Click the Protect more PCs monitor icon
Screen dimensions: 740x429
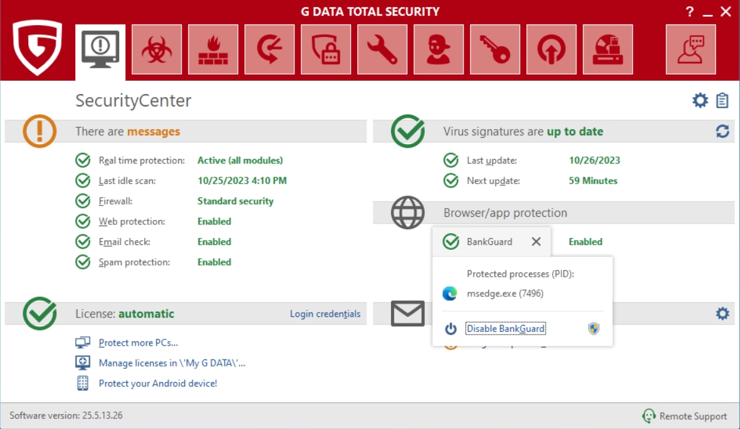(83, 343)
